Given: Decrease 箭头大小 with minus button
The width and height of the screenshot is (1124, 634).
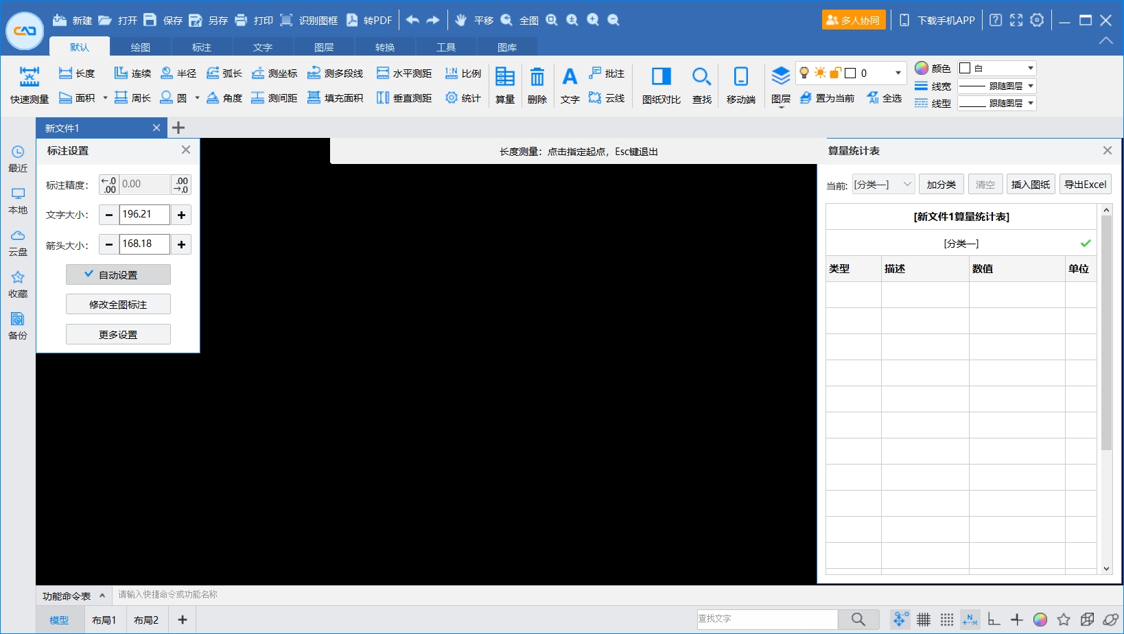Looking at the screenshot, I should [108, 244].
